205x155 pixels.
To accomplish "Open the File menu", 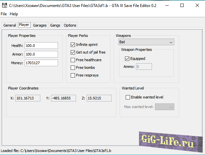I will (4, 14).
